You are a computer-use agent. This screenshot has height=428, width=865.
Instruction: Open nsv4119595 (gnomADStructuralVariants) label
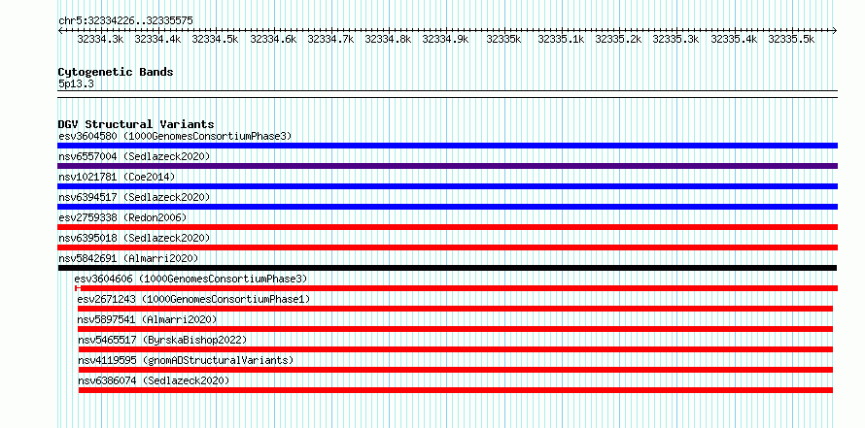[186, 360]
